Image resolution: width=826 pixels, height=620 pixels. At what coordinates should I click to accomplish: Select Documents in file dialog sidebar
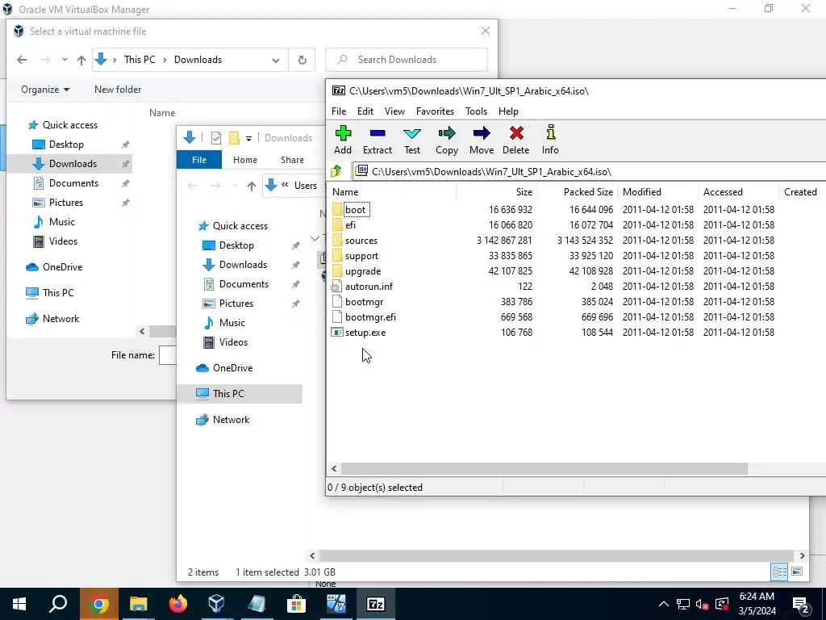[73, 183]
